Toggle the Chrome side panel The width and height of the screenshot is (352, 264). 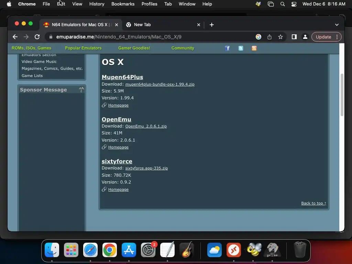coord(294,37)
